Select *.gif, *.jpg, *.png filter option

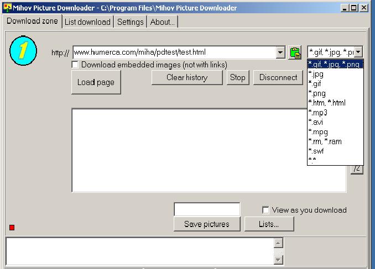click(335, 64)
